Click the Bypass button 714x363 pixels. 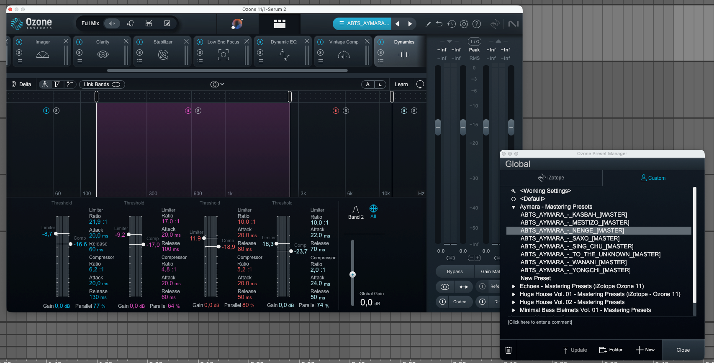tap(455, 271)
